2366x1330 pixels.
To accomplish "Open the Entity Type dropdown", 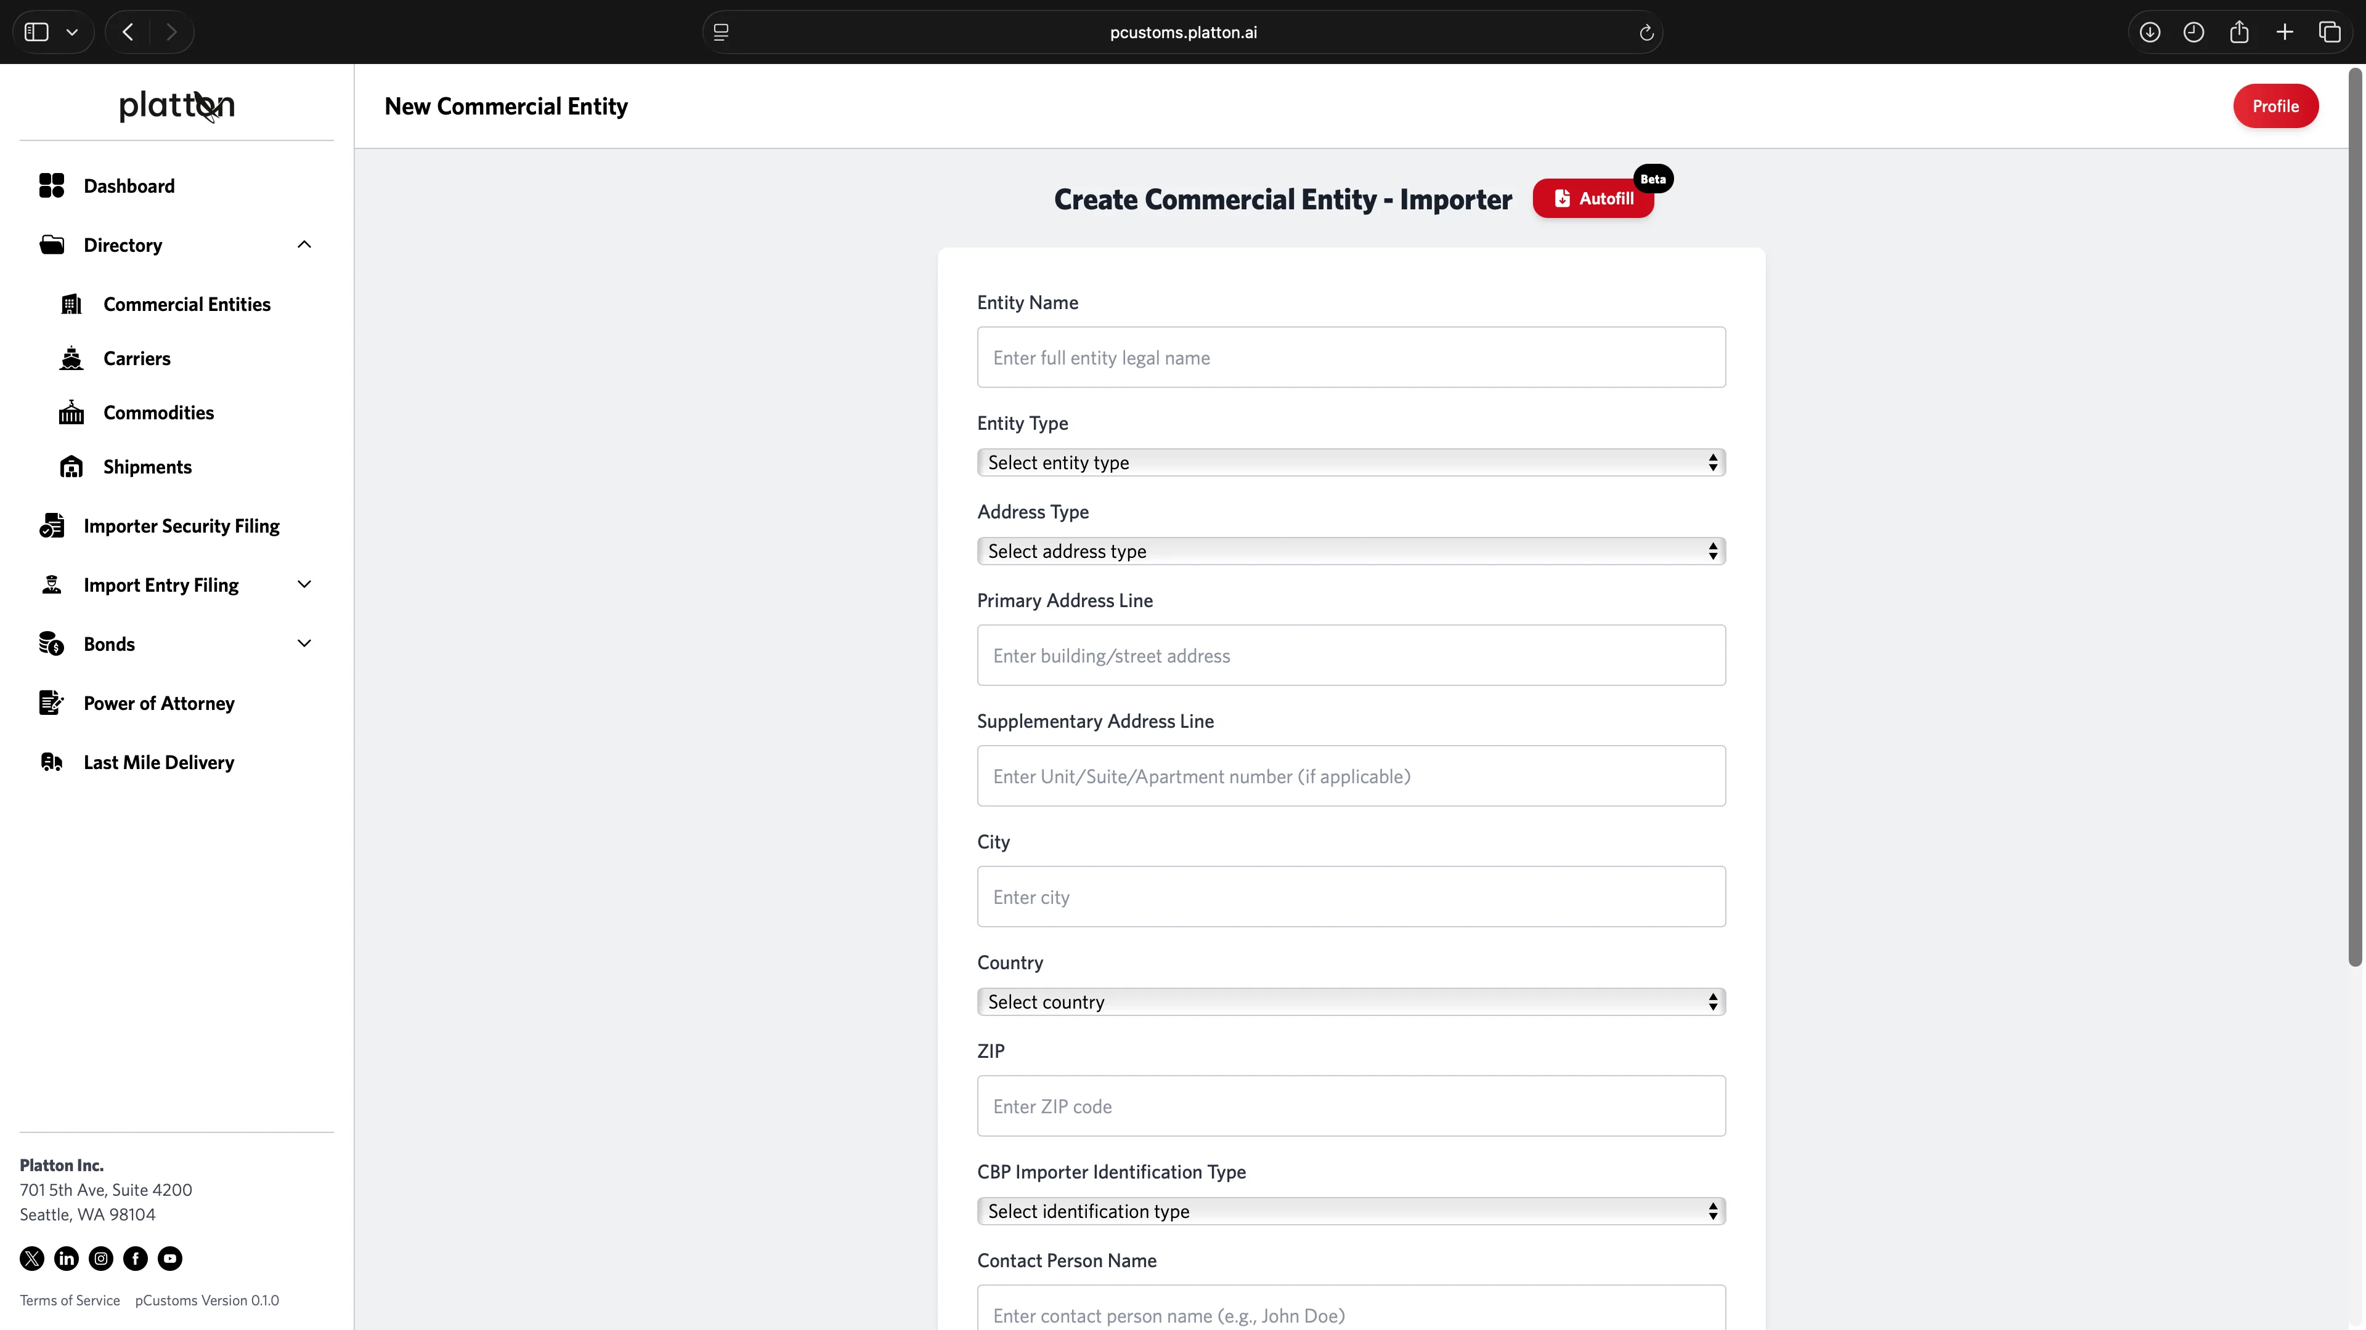I will pyautogui.click(x=1350, y=462).
